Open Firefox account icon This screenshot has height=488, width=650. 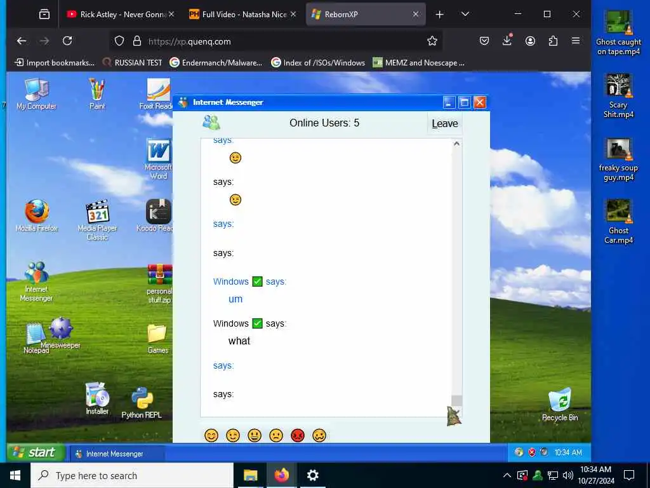(530, 41)
